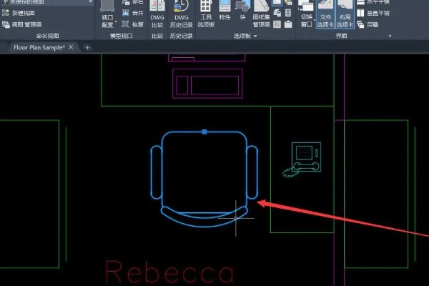The height and width of the screenshot is (286, 429).
Task: Click the New View (新建视图) icon
Action: [25, 14]
